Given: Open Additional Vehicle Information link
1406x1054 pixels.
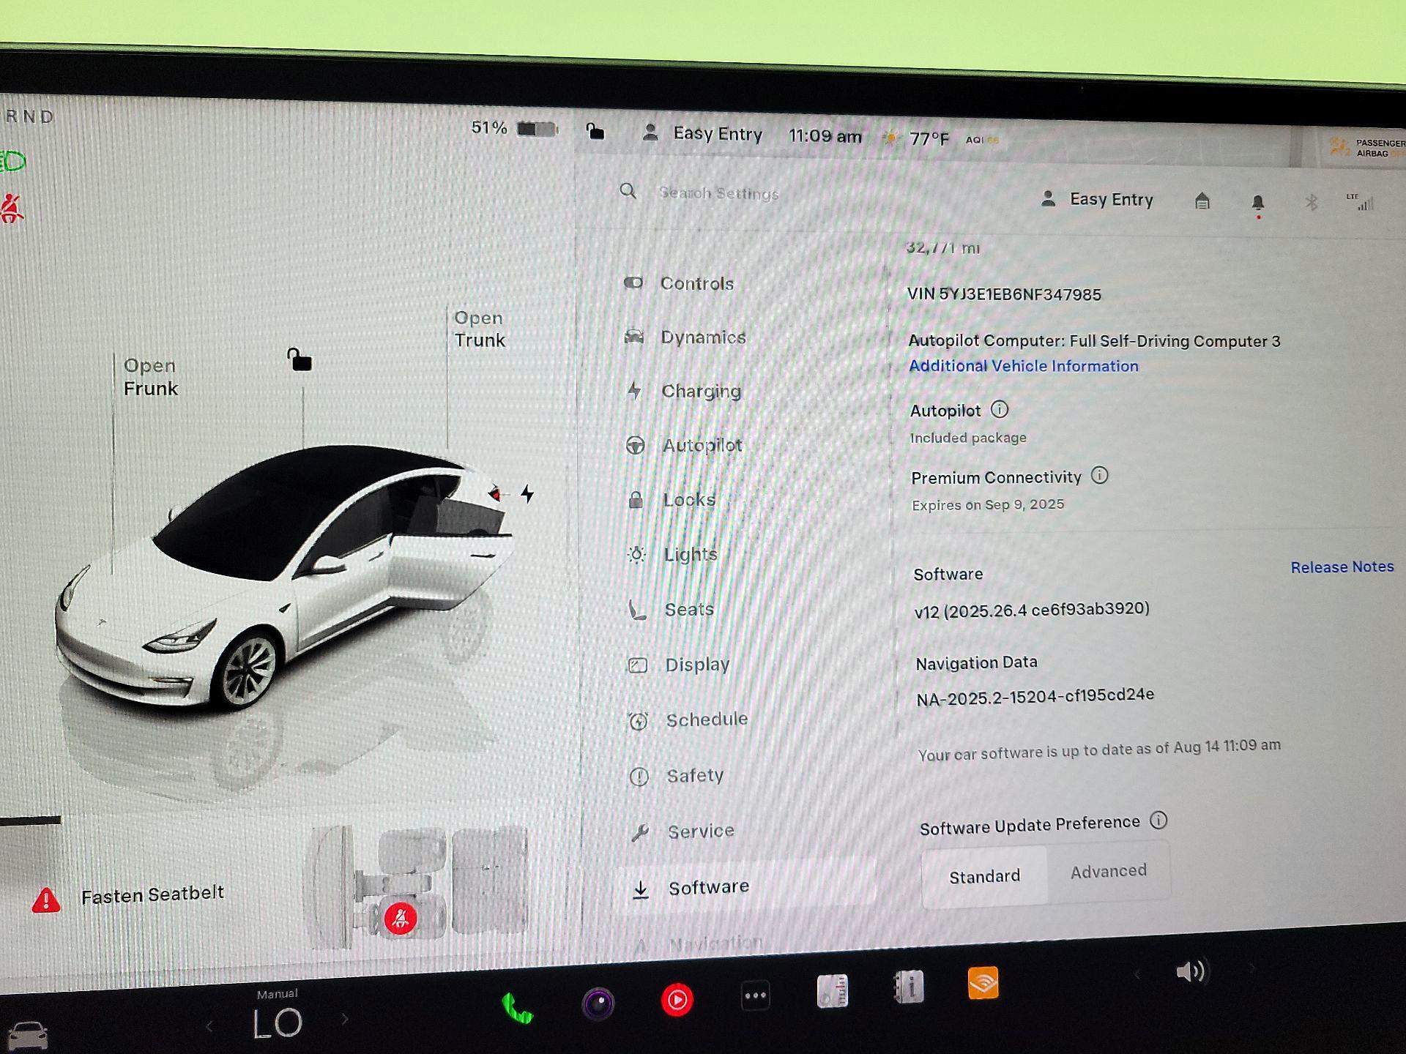Looking at the screenshot, I should click(x=1023, y=365).
